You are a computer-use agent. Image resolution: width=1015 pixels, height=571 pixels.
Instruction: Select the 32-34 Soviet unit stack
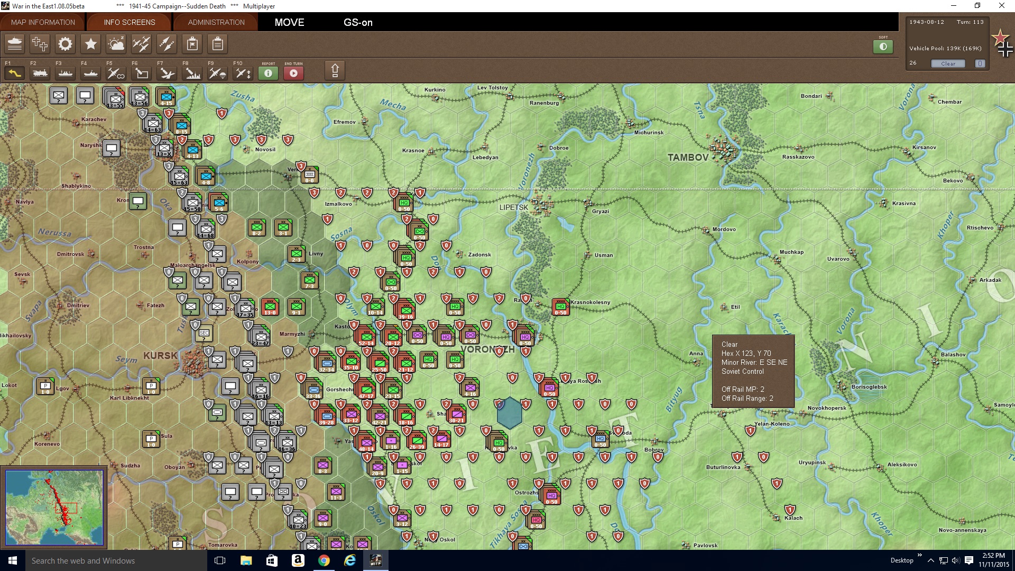coord(327,363)
